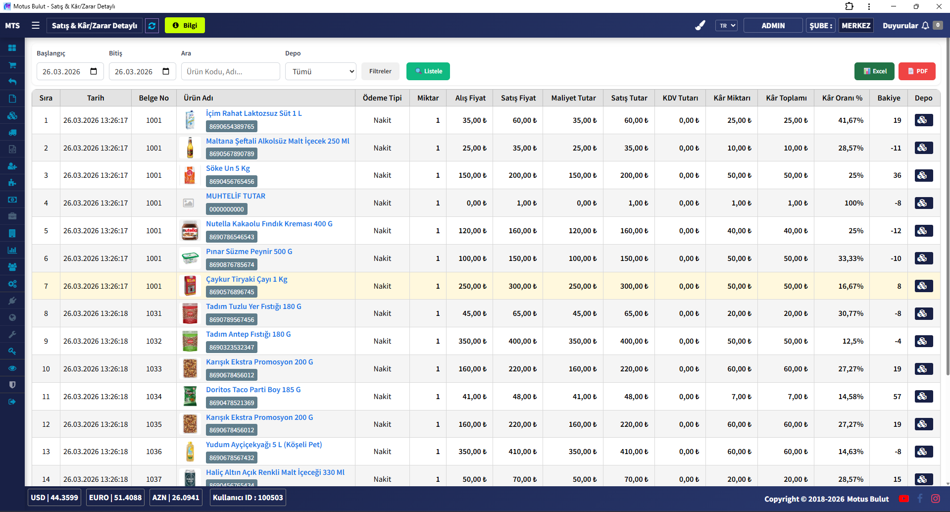This screenshot has height=512, width=950.
Task: Open the Başlangıç date picker calendar
Action: [x=94, y=71]
